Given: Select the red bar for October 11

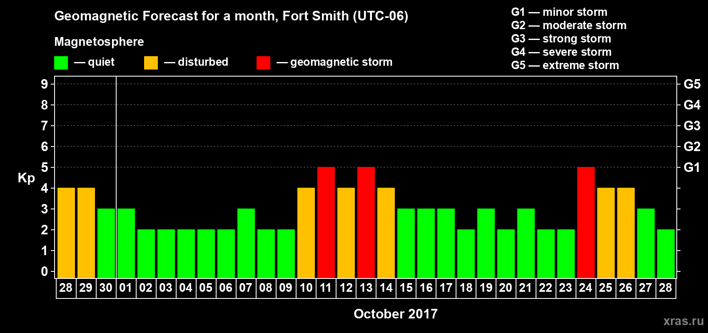Looking at the screenshot, I should (x=326, y=222).
